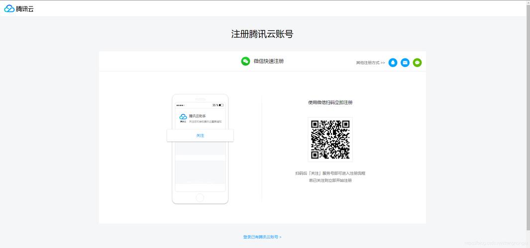Screen dimensions: 530x248
Task: Click 腾讯云助手 name in phone mockup
Action: (x=198, y=116)
